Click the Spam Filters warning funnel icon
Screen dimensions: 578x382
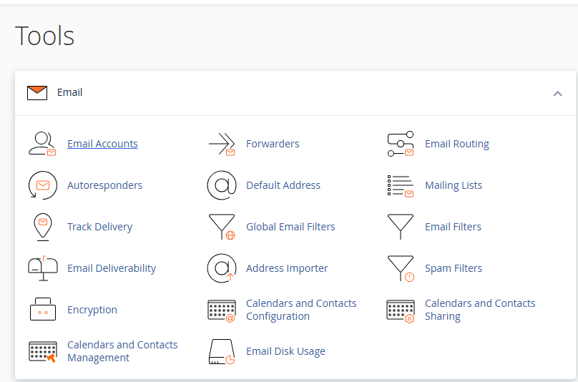pos(401,268)
